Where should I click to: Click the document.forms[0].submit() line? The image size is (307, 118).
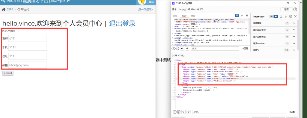(x=198, y=90)
